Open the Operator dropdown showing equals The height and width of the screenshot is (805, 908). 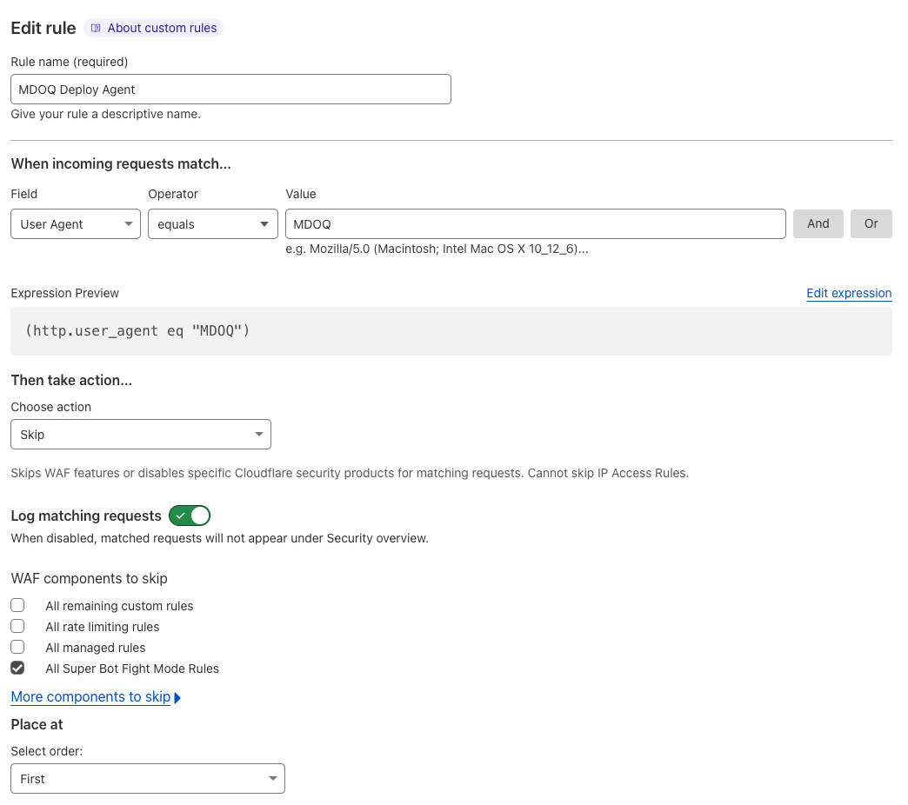tap(212, 224)
